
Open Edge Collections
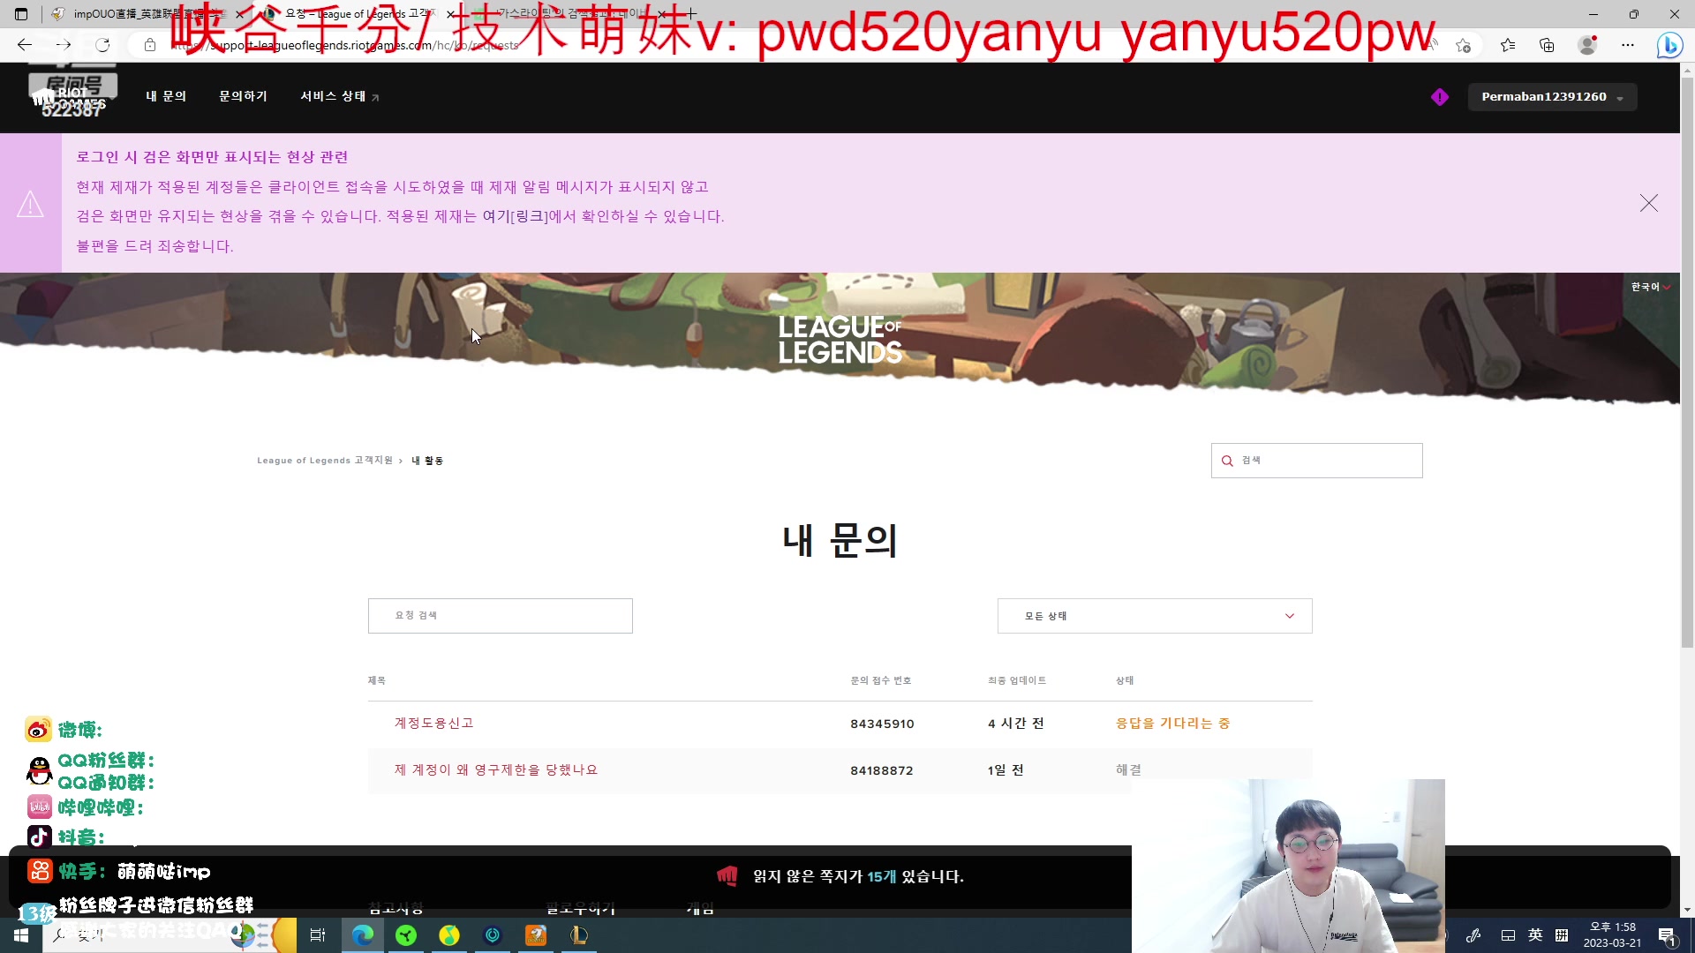pyautogui.click(x=1547, y=45)
